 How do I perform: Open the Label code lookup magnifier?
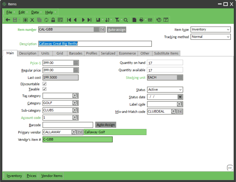click(x=179, y=104)
